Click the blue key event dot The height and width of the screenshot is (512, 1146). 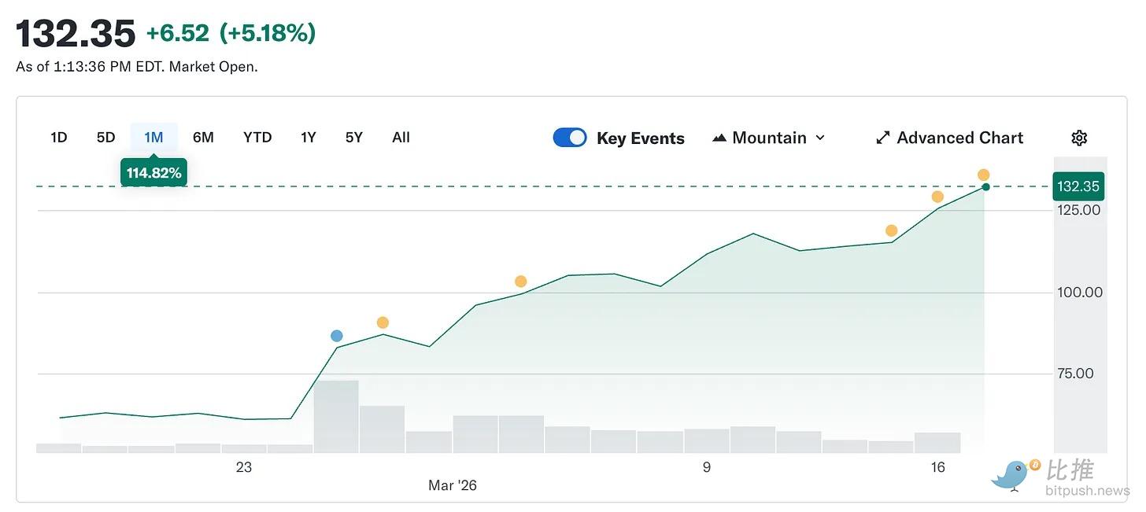[337, 336]
